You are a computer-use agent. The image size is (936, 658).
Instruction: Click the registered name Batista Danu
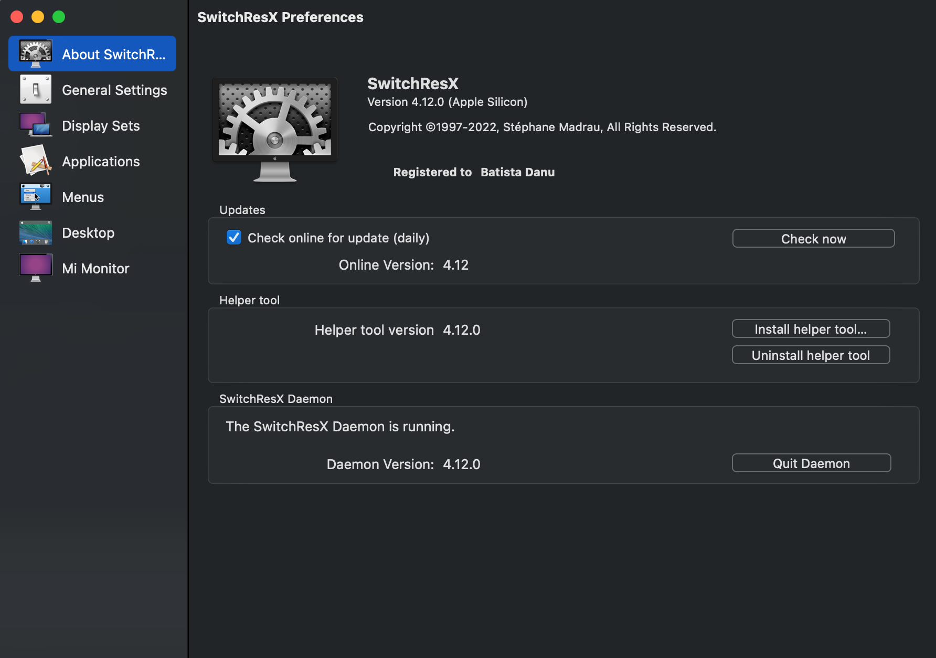click(517, 172)
